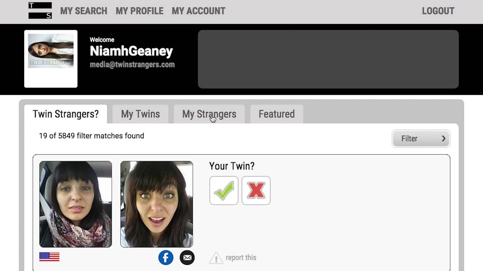
Task: Click the report this link
Action: (241, 258)
